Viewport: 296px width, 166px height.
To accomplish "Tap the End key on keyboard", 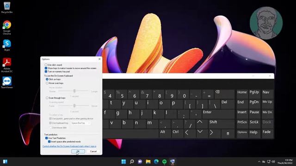I will point(242,104).
